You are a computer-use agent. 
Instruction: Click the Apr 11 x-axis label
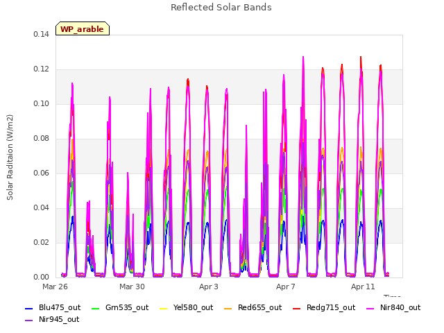[363, 287]
